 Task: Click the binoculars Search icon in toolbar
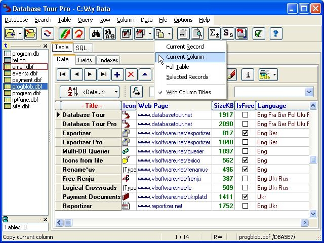(96, 34)
